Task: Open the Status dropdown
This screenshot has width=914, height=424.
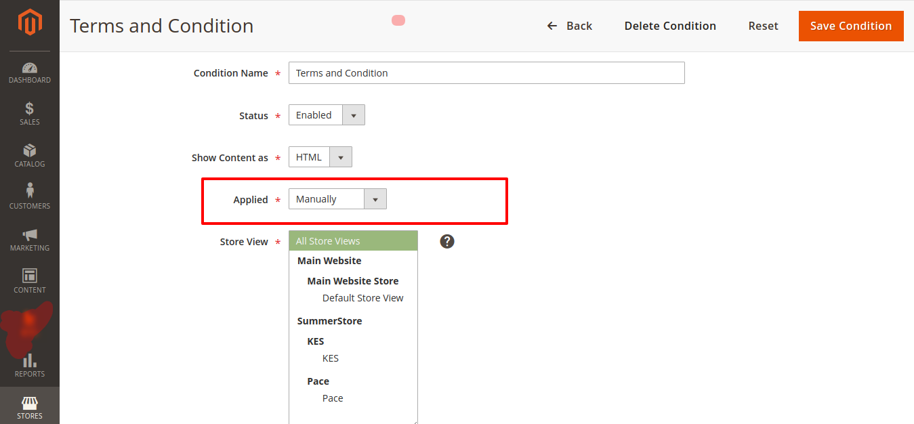Action: [353, 114]
